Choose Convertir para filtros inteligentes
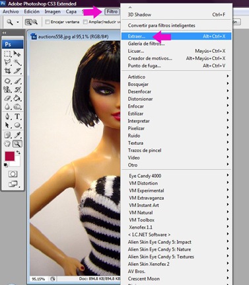249x285 pixels. pyautogui.click(x=176, y=25)
